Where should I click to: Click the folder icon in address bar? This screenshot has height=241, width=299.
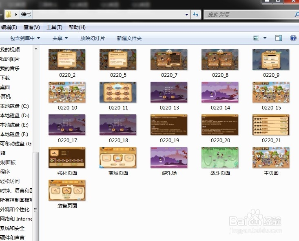click(8, 14)
